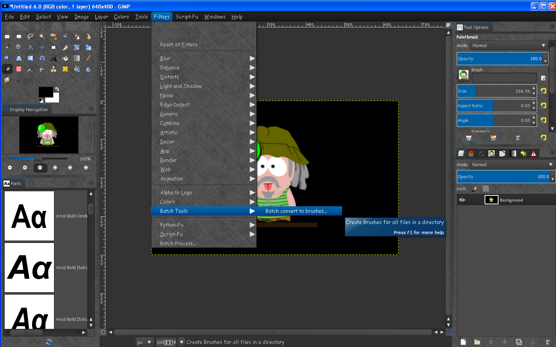Click Batch convert to brushes menu entry
556x347 pixels.
point(296,211)
